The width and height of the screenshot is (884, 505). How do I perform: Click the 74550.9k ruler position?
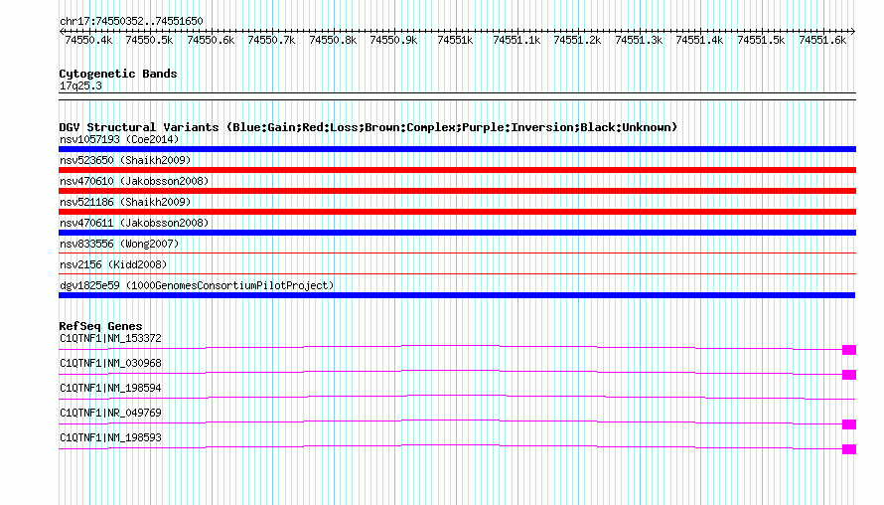[394, 40]
